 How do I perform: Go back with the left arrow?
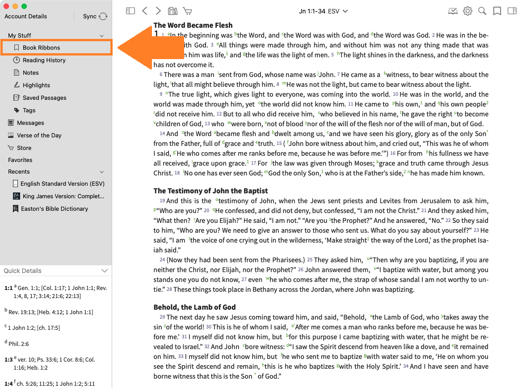(x=144, y=11)
